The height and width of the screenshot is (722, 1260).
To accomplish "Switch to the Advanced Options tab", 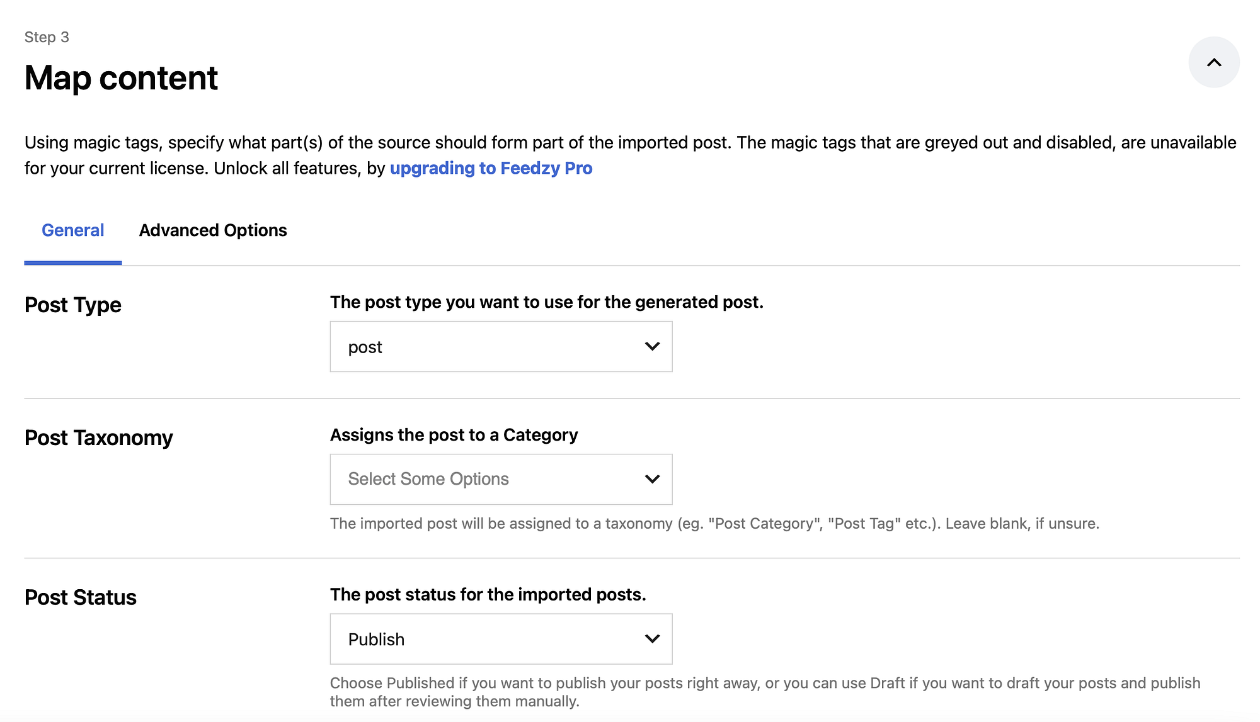I will (x=213, y=230).
